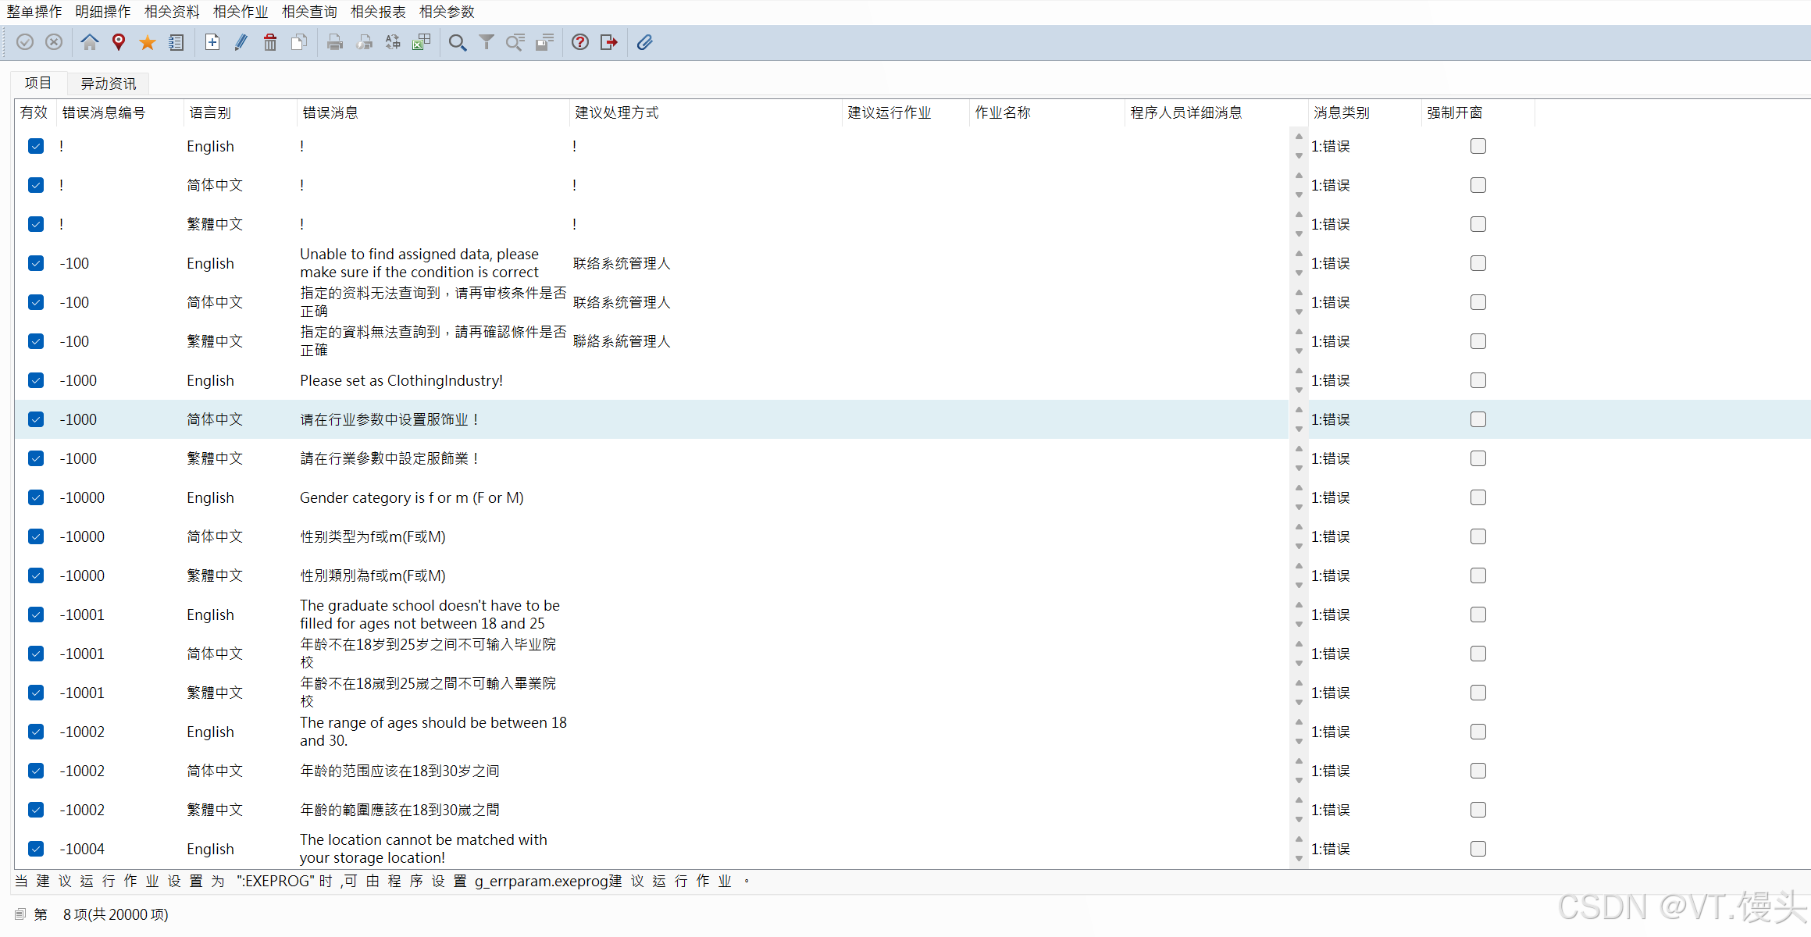Click the print icon
1811x937 pixels.
coord(335,42)
